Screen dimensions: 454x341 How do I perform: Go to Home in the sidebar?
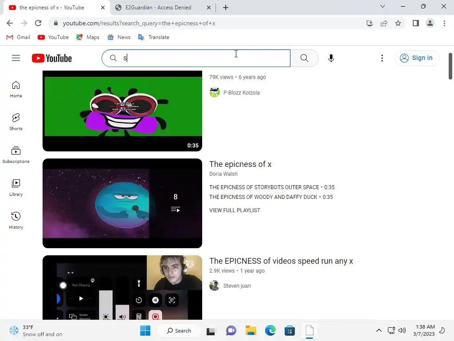[x=16, y=89]
